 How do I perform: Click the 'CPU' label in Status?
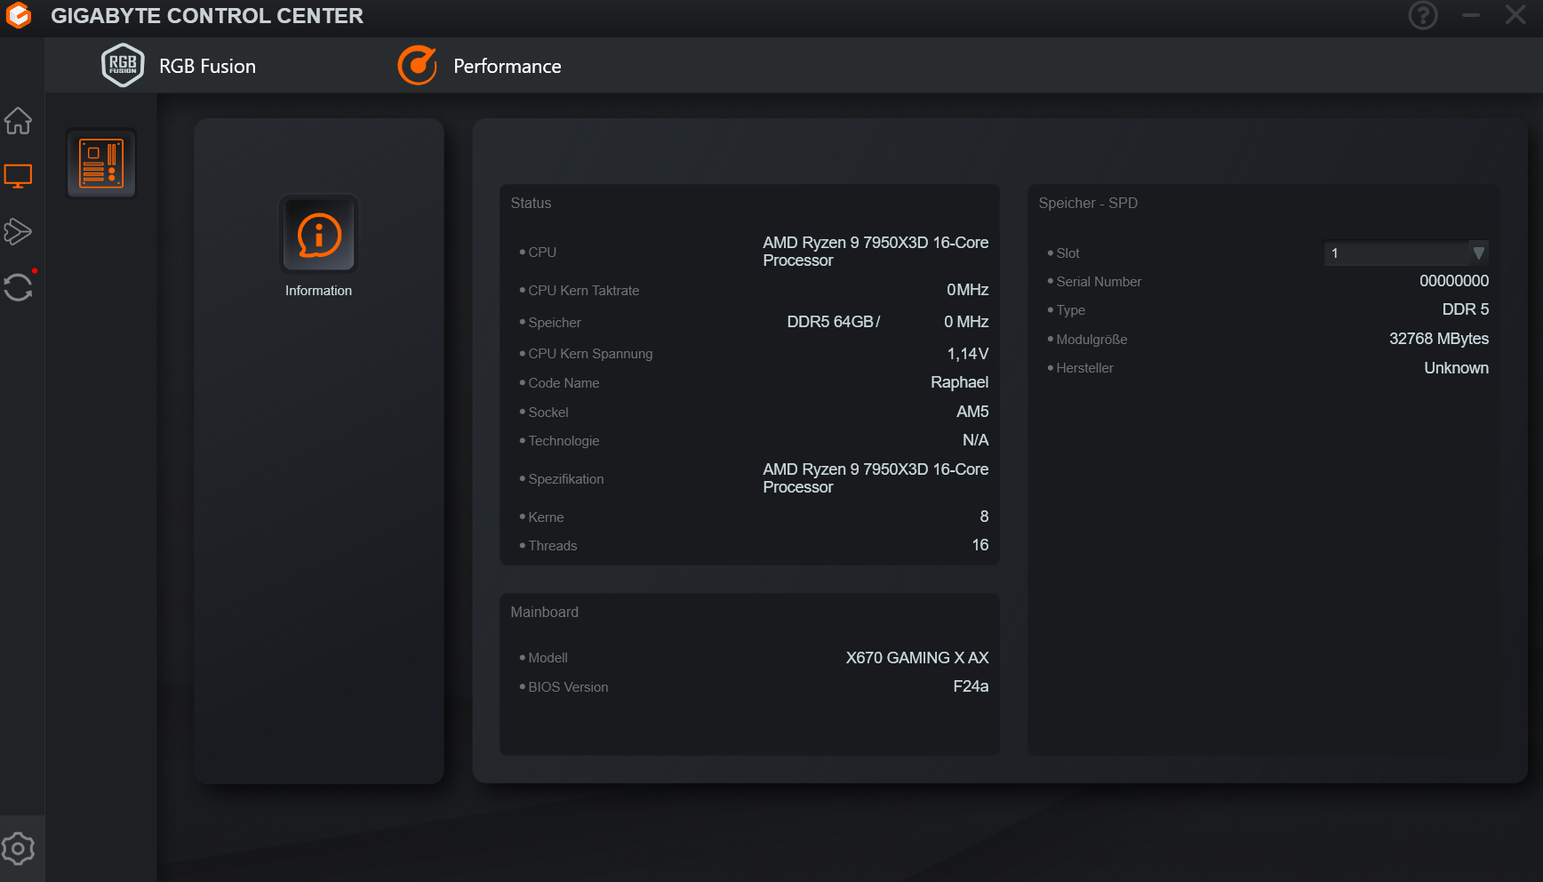pyautogui.click(x=542, y=253)
